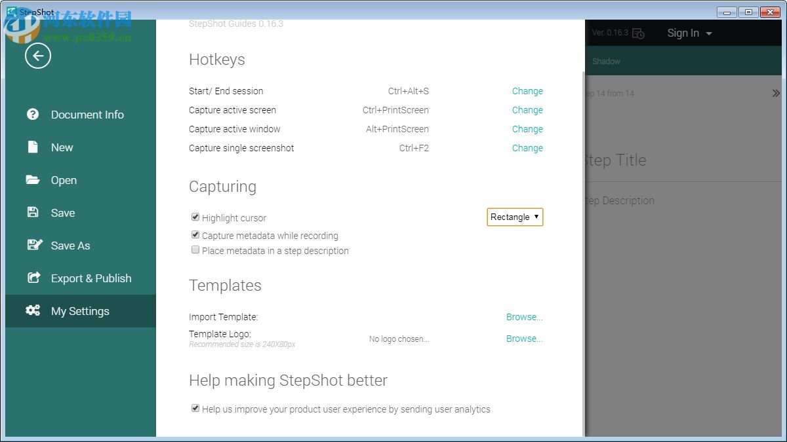
Task: Click the My Settings gears icon
Action: click(33, 310)
